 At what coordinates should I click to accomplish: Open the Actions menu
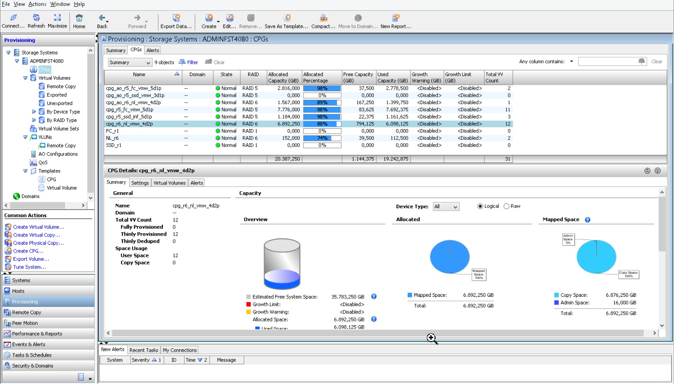pos(37,4)
